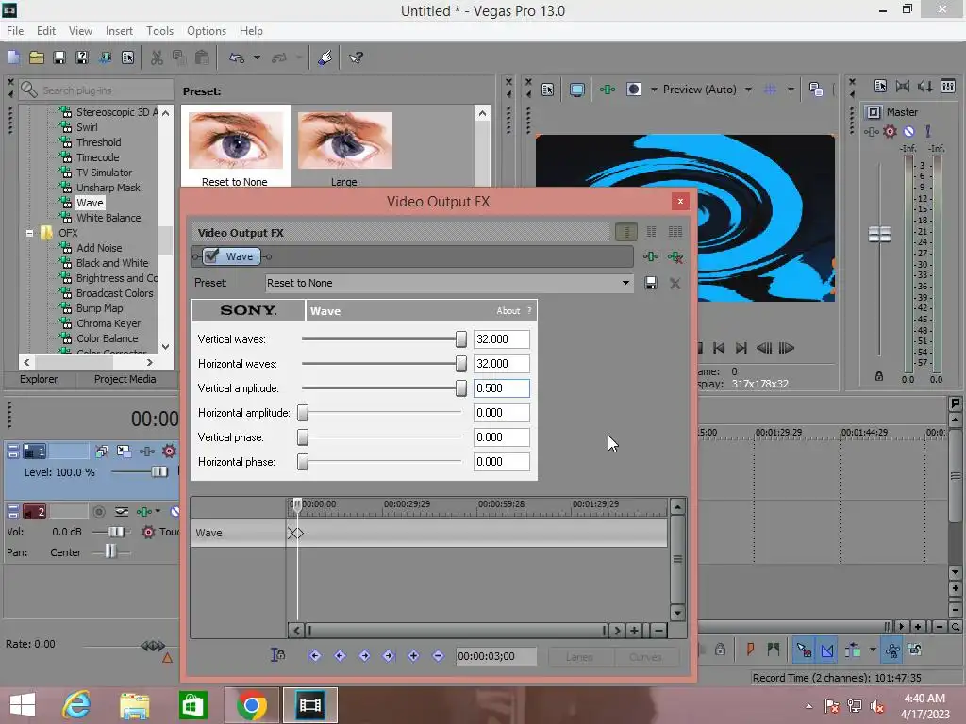The height and width of the screenshot is (724, 966).
Task: Enable or disable the Wave plug-in checkbox
Action: coord(211,255)
